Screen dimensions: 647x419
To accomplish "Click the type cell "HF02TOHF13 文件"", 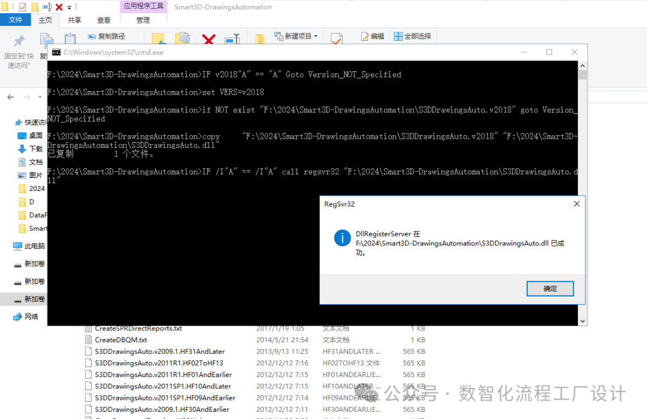I will [x=351, y=363].
